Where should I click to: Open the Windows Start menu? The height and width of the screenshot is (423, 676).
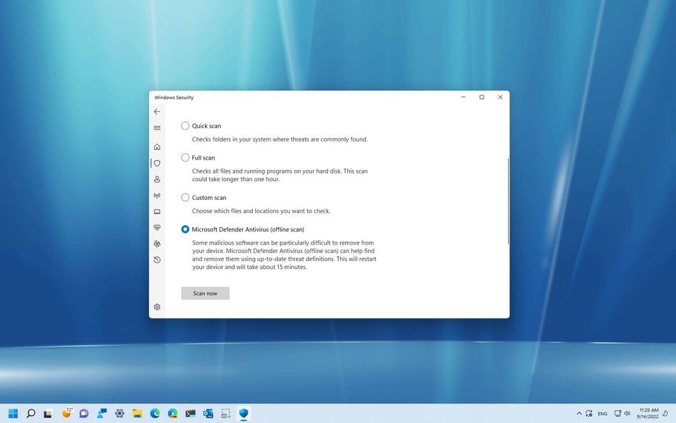13,413
